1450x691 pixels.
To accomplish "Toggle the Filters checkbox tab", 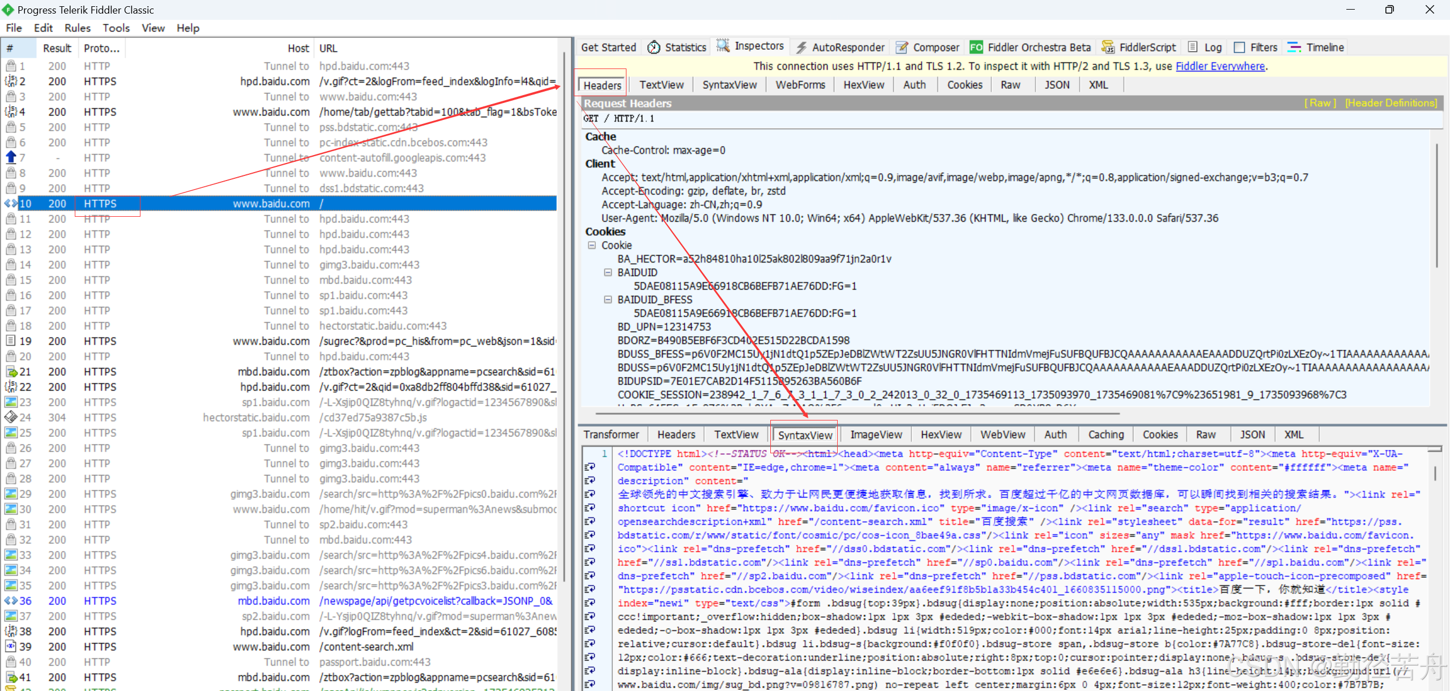I will (1239, 48).
